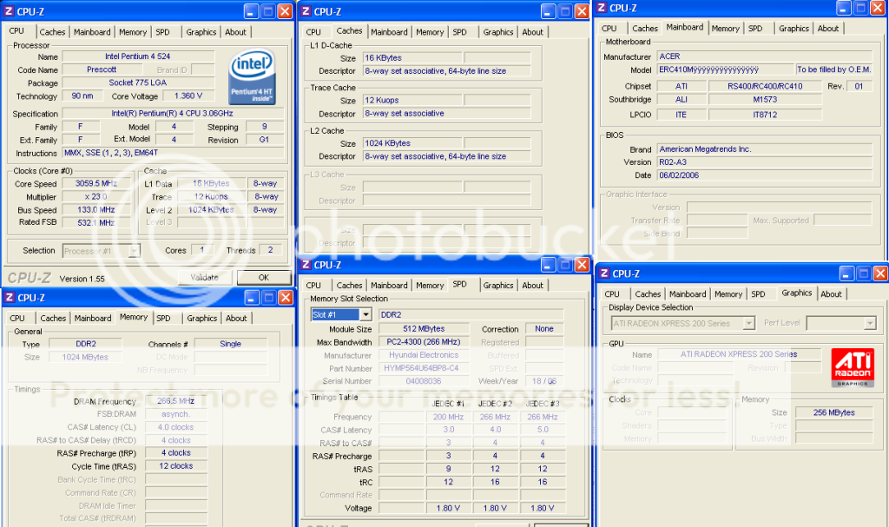Select SPD tab in the Memory window
Image resolution: width=889 pixels, height=527 pixels.
coord(163,319)
